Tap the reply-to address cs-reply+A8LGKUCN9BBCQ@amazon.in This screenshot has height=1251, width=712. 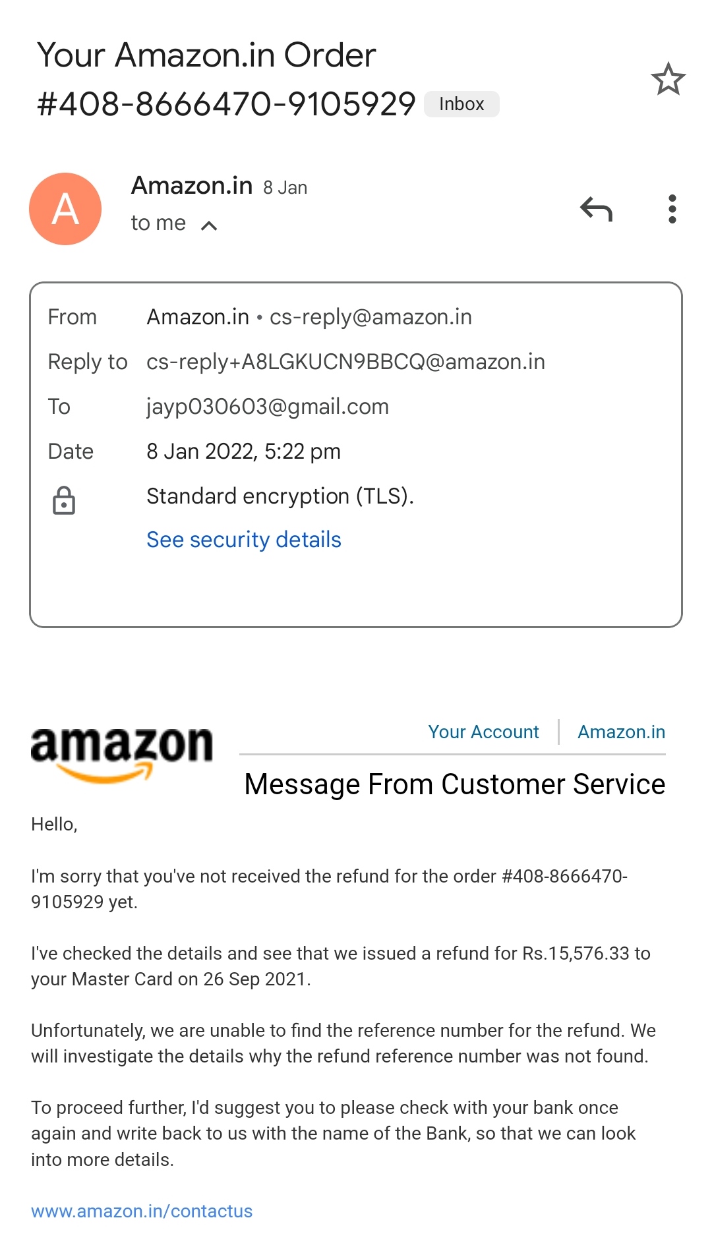345,362
